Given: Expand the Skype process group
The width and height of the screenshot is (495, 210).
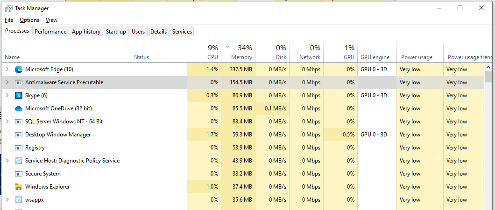Looking at the screenshot, I should (7, 95).
